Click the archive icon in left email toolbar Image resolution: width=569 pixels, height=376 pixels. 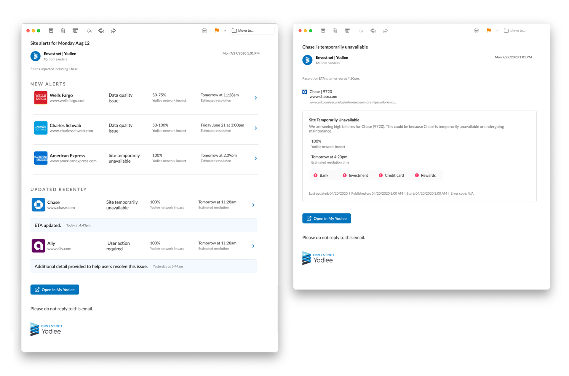[51, 31]
